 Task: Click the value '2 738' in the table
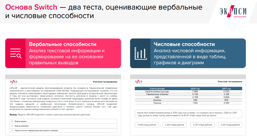click(x=195, y=97)
